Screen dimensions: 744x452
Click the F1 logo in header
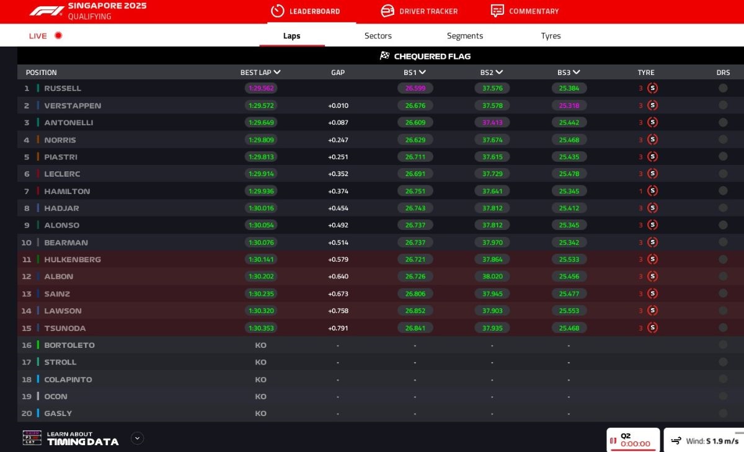(x=46, y=11)
